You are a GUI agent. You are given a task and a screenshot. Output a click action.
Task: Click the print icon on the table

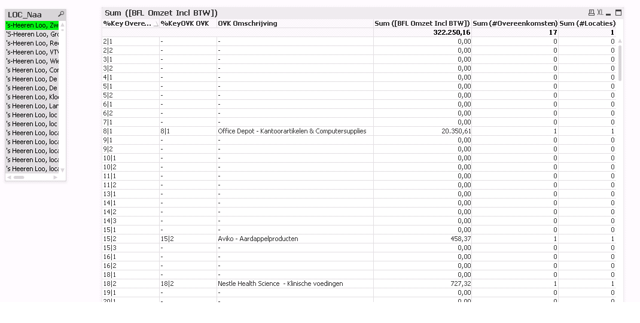tap(592, 13)
